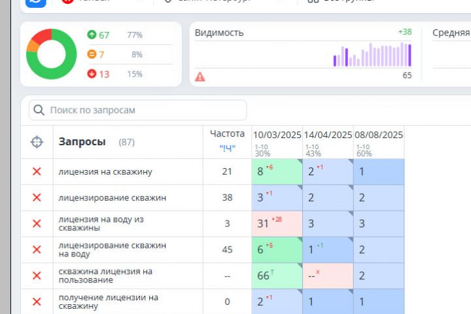
Task: Click the red warning triangle under Видимость
Action: (x=200, y=77)
